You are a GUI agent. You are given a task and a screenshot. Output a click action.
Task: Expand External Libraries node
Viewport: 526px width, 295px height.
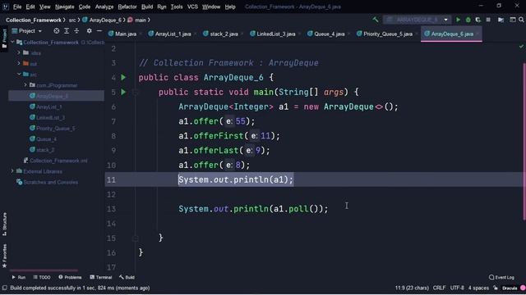pos(13,171)
